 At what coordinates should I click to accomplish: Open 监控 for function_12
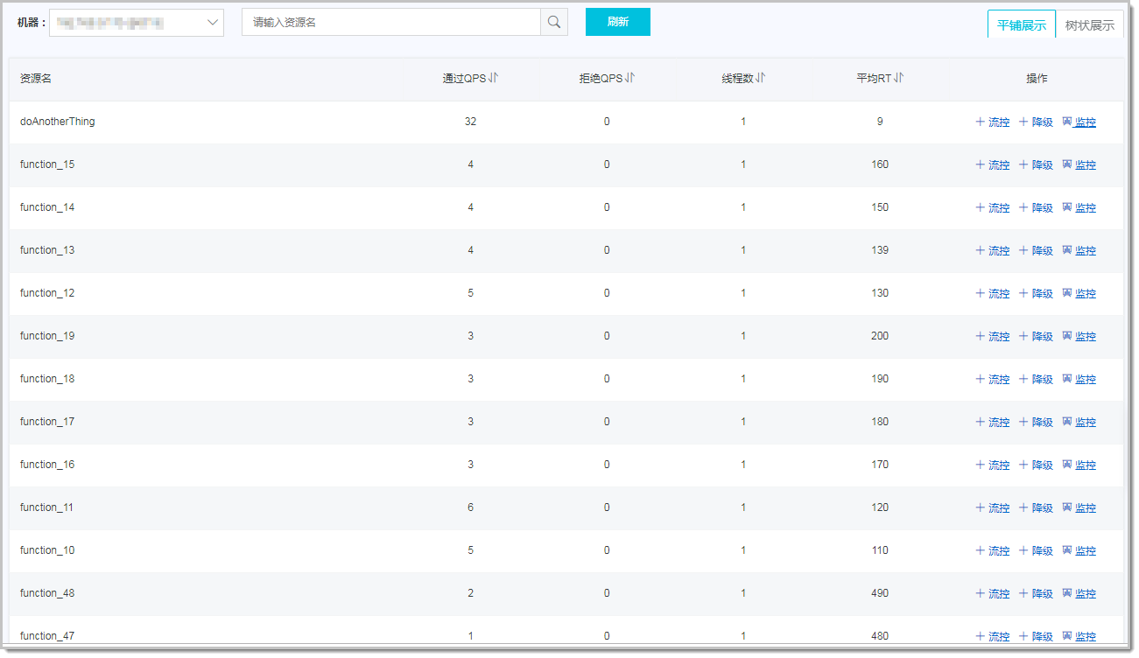point(1079,294)
